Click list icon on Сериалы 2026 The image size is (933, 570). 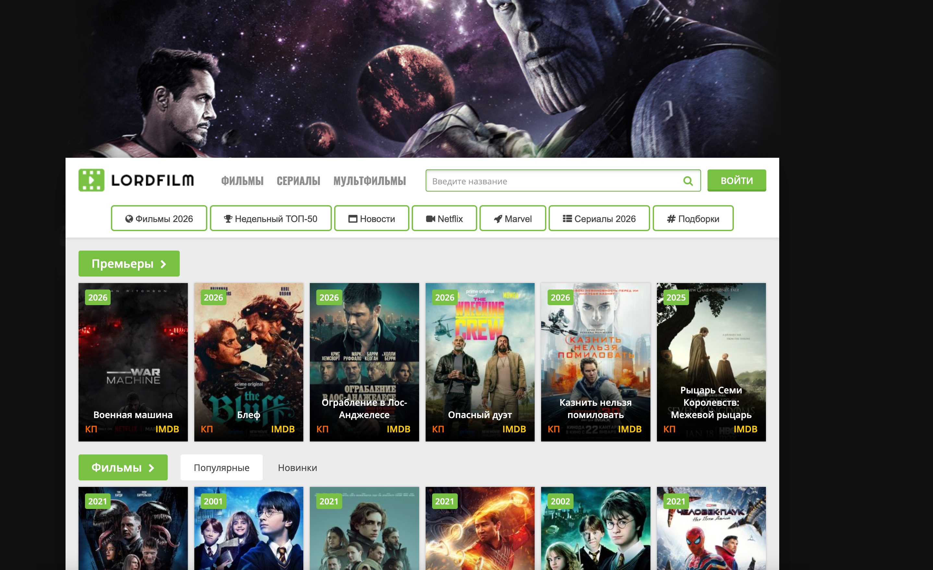[x=567, y=219]
